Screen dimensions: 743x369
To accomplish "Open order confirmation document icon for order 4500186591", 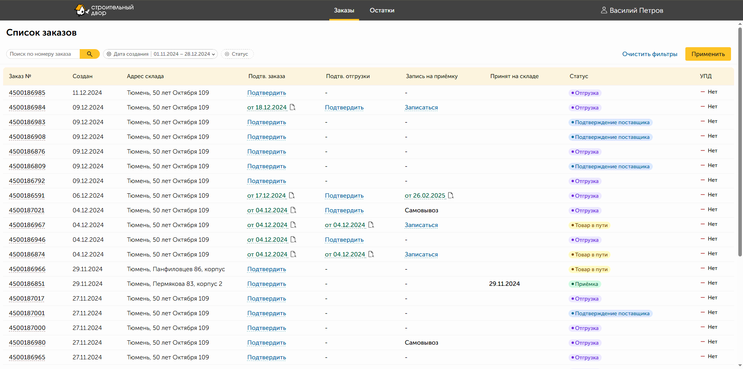I will (x=292, y=196).
